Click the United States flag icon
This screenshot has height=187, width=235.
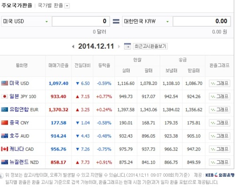click(4, 83)
